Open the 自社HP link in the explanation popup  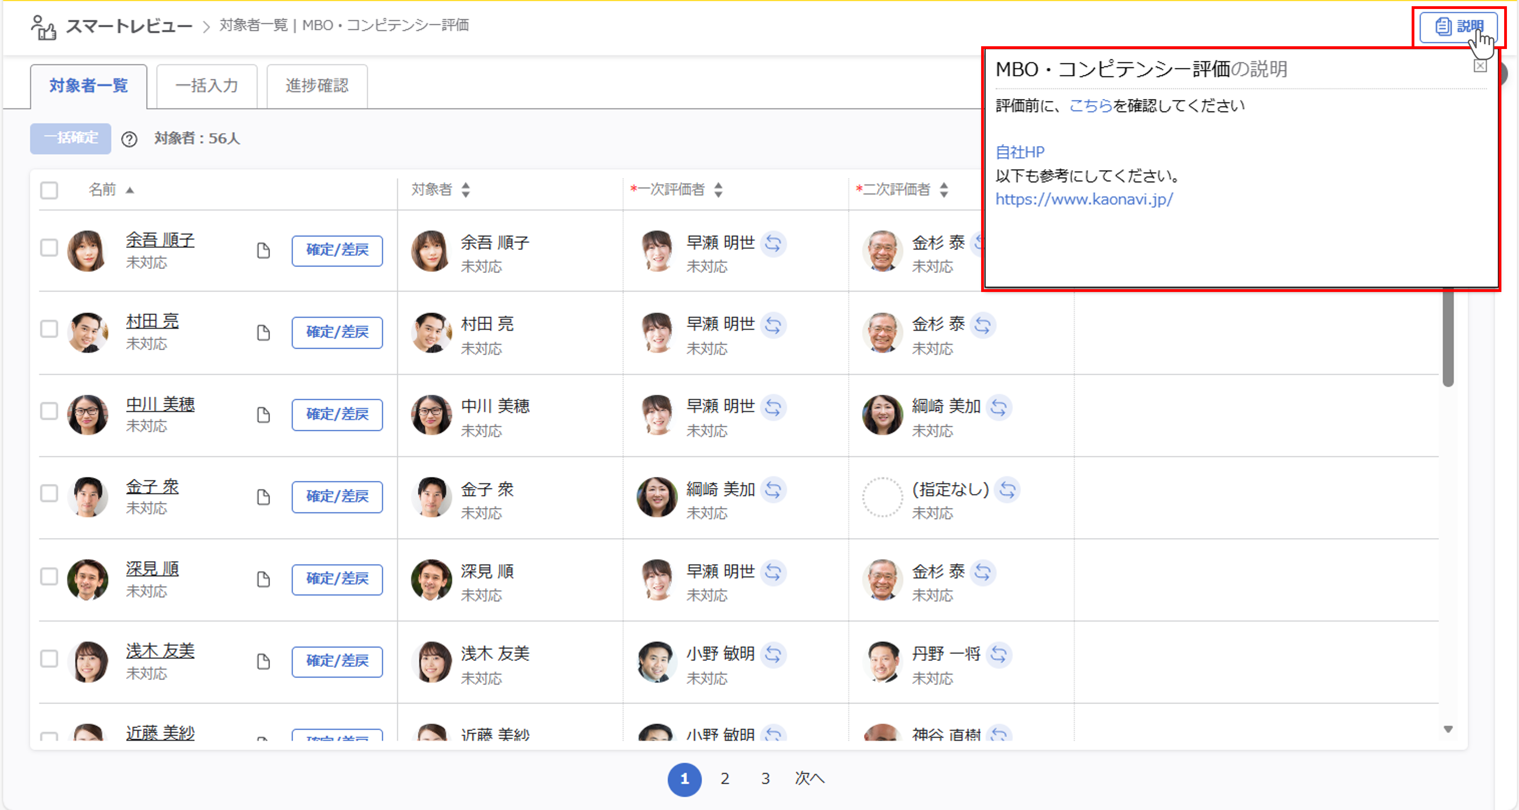(x=1019, y=152)
